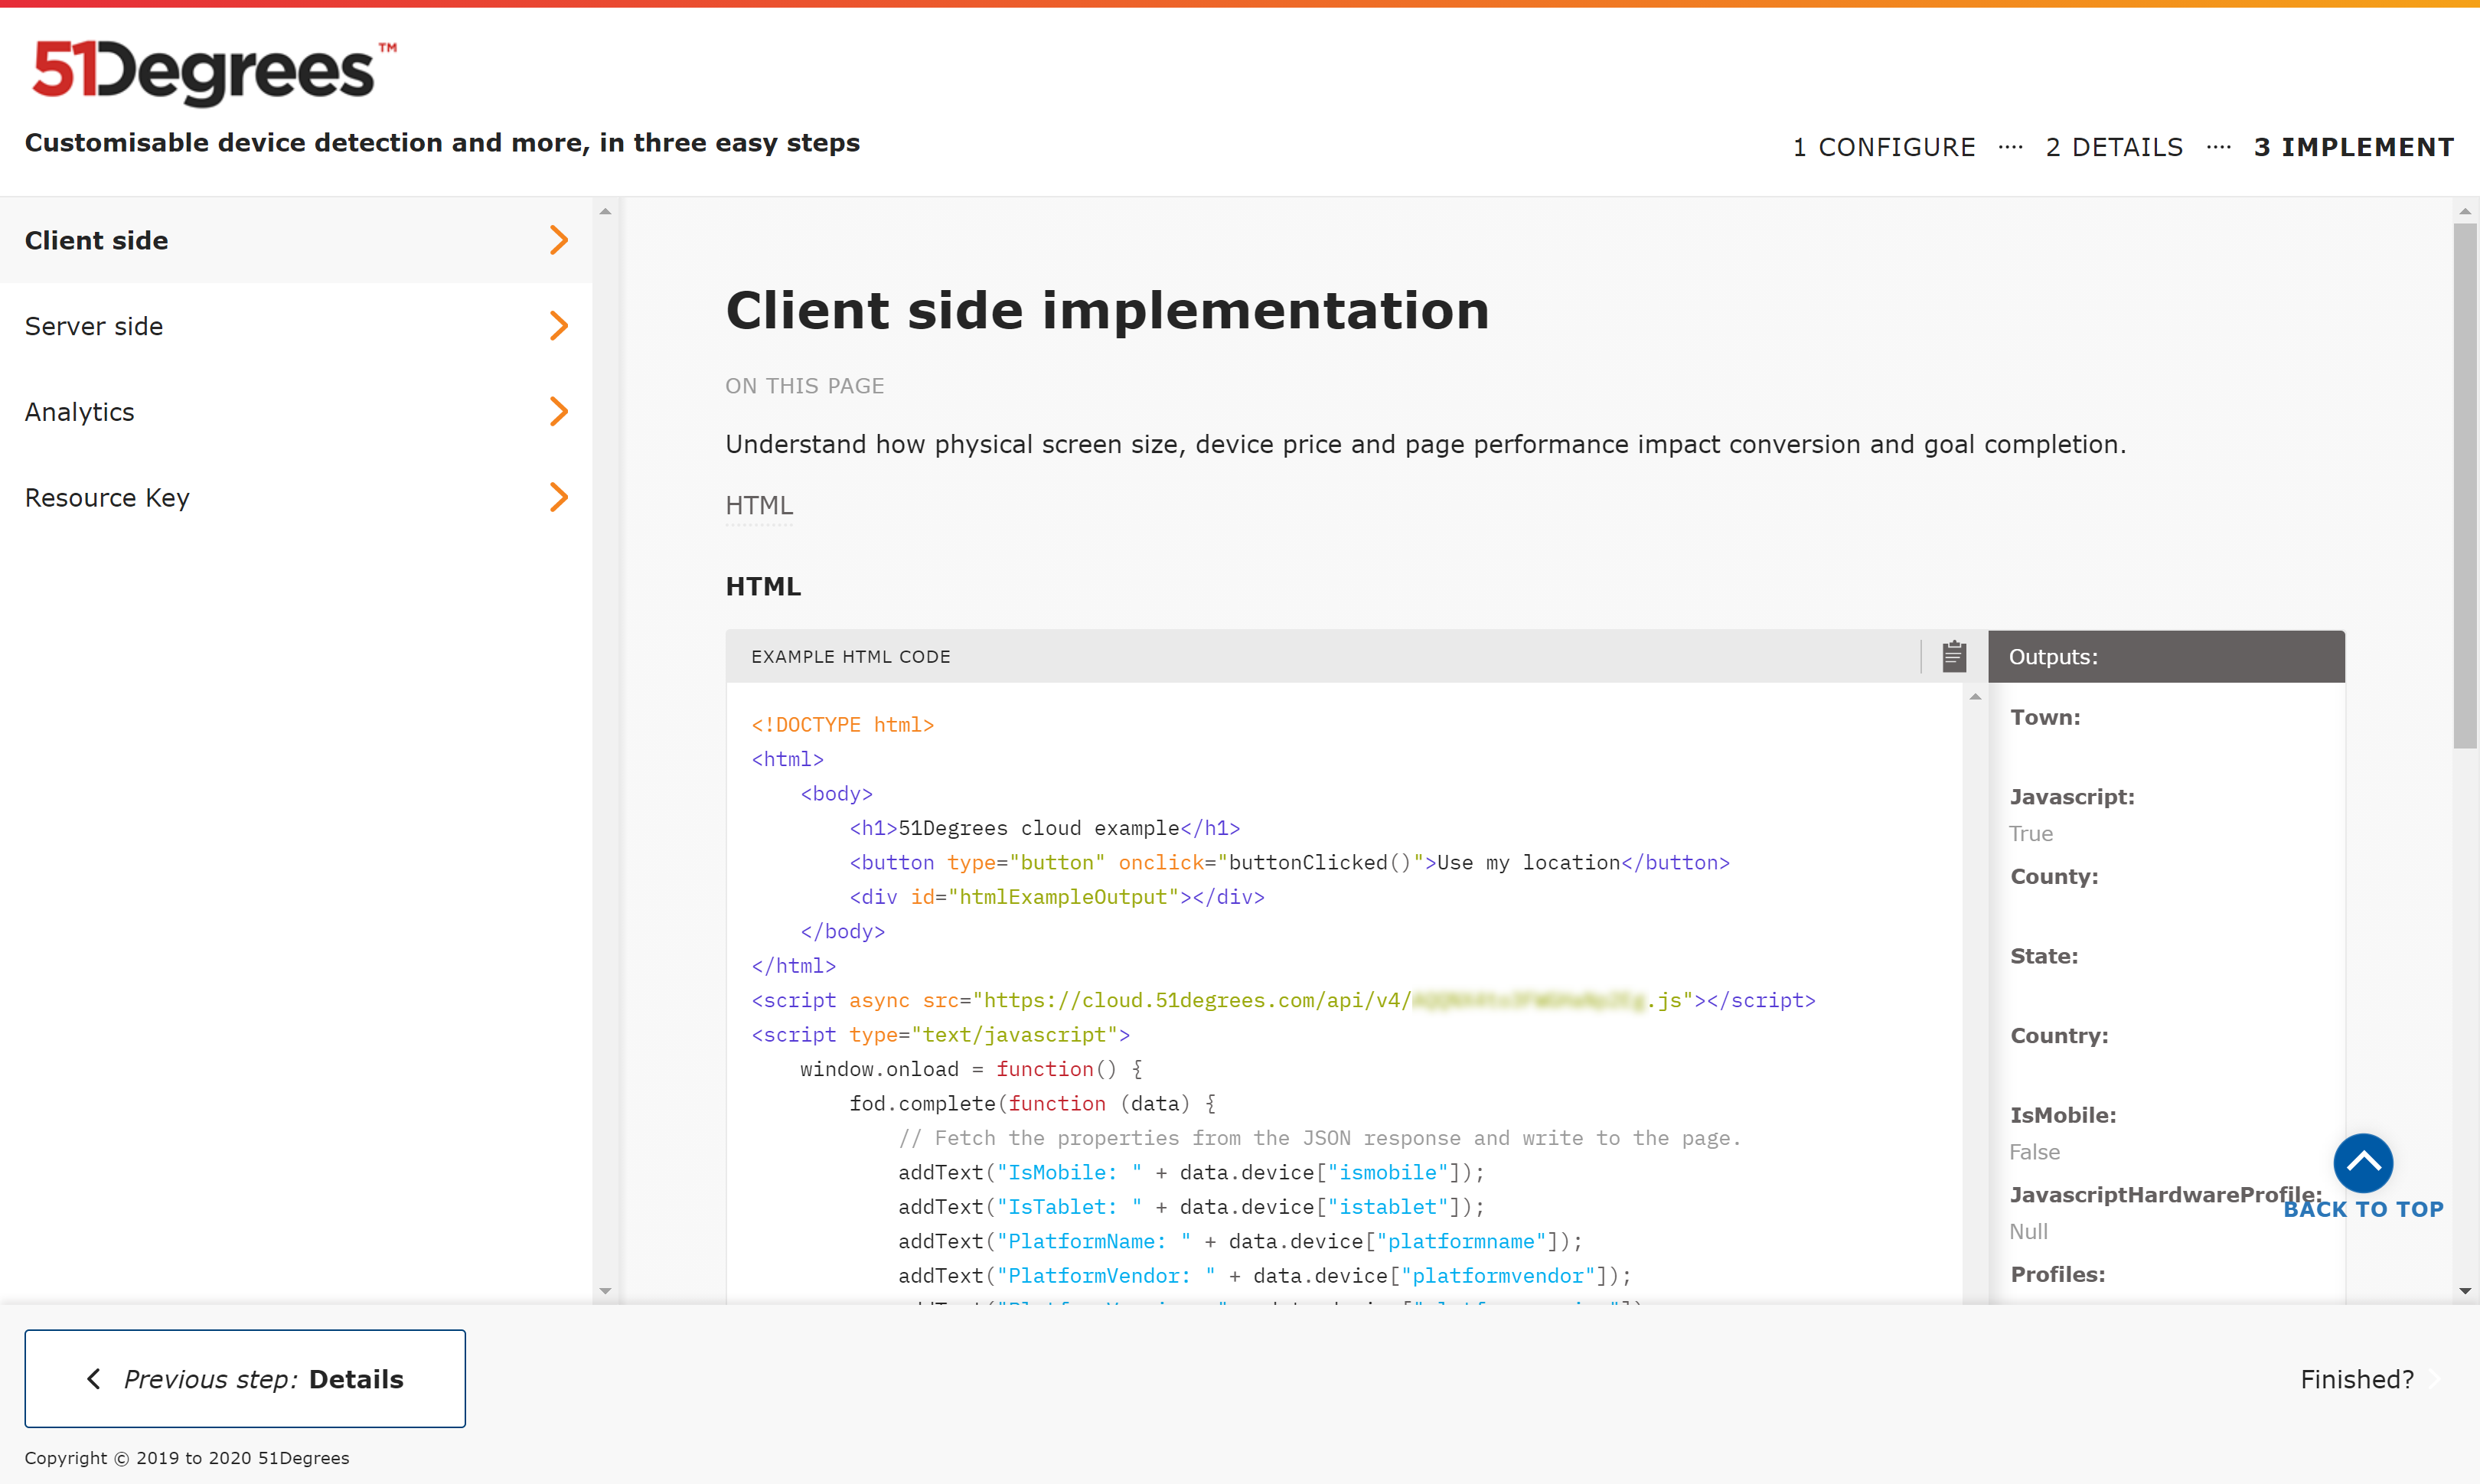The image size is (2480, 1484).
Task: Go to step 1 Configure
Action: 1884,147
